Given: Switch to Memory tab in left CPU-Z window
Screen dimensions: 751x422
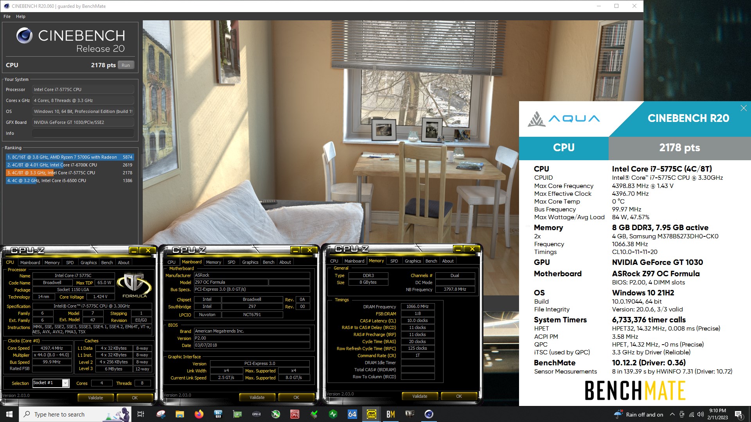Looking at the screenshot, I should pyautogui.click(x=52, y=263).
